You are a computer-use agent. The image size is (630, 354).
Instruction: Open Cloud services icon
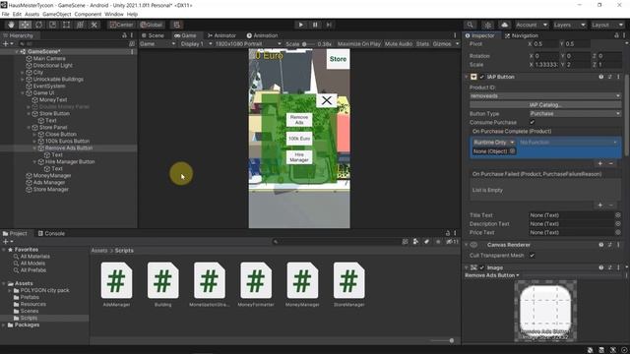[x=504, y=25]
